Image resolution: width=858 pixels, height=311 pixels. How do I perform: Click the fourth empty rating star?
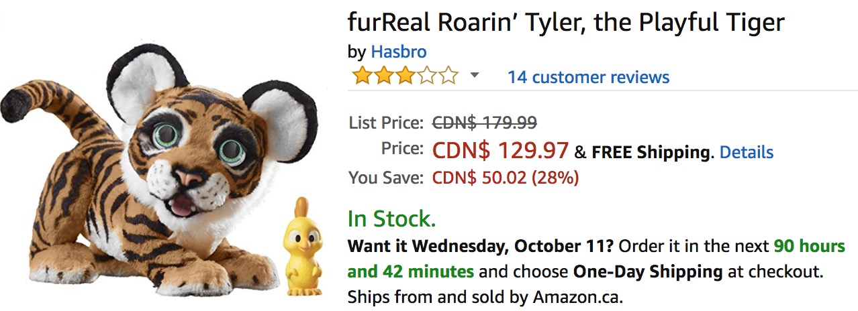tap(426, 76)
